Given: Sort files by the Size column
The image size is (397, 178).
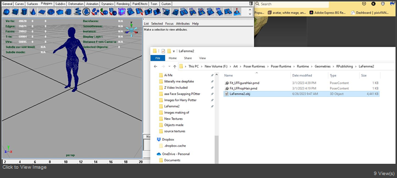Looking at the screenshot, I should coord(364,76).
